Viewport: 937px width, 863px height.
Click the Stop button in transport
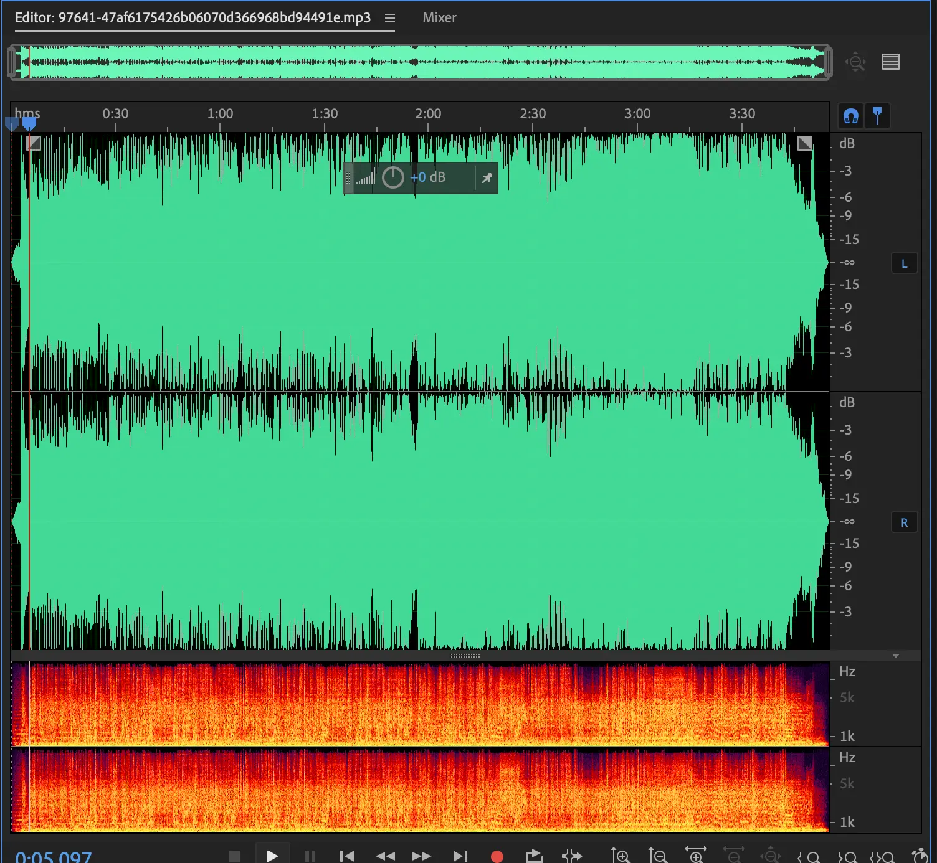(235, 856)
